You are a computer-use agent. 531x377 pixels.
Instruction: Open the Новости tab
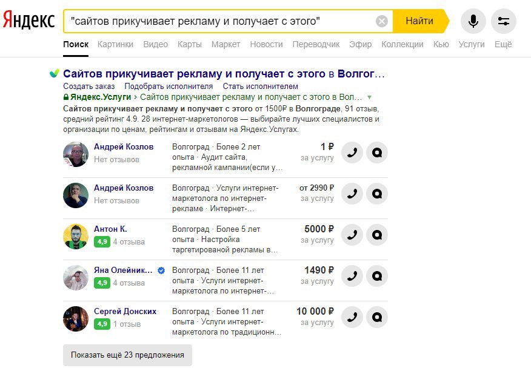(x=266, y=44)
